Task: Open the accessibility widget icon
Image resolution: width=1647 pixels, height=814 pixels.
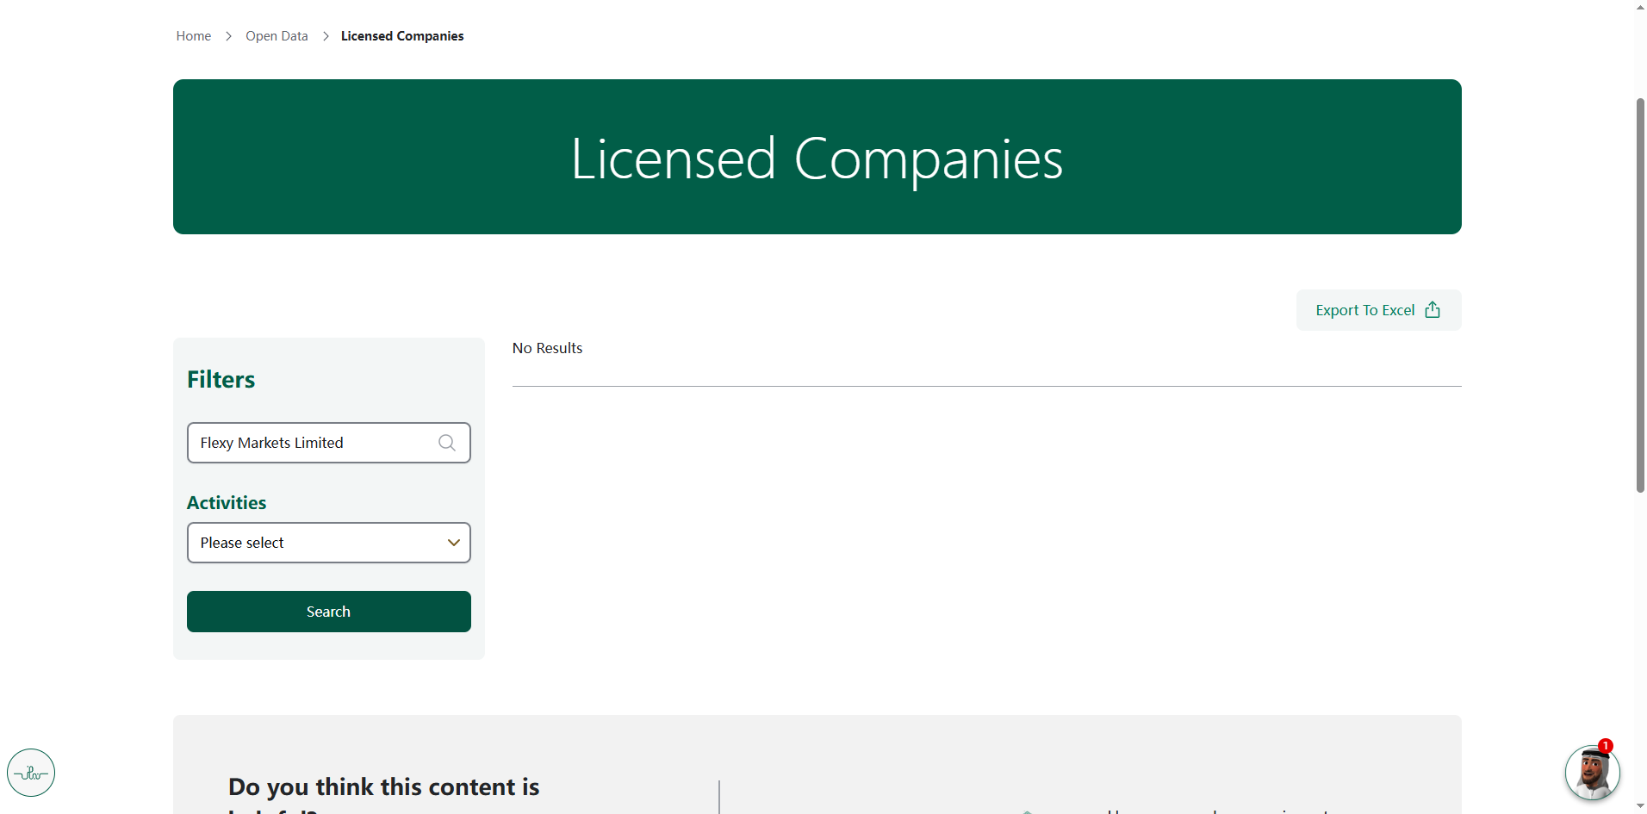Action: click(31, 773)
